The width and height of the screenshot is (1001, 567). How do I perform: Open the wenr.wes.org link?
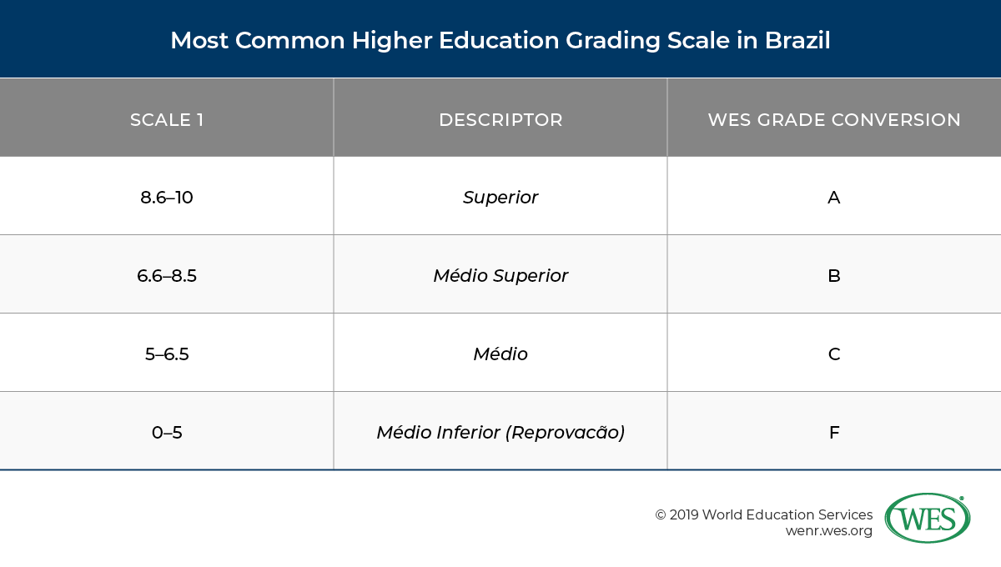829,530
